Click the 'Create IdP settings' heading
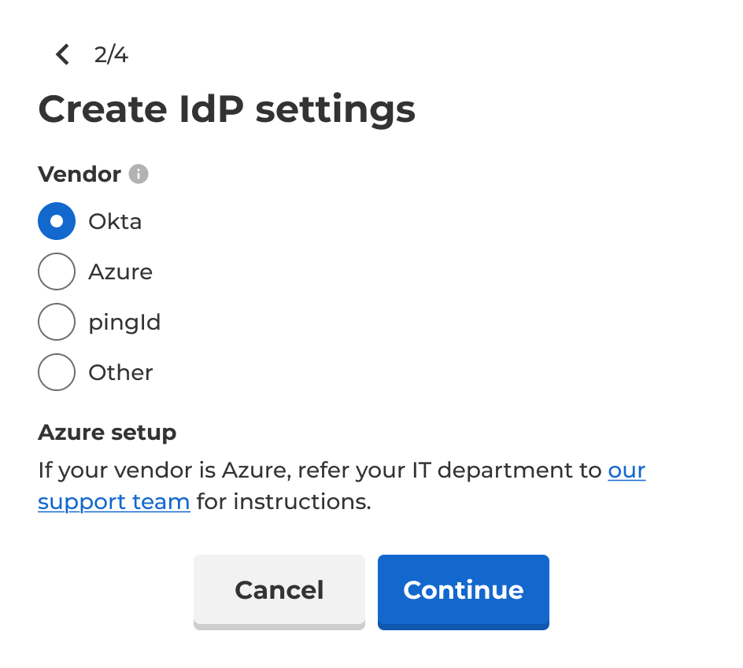The image size is (743, 668). (227, 109)
